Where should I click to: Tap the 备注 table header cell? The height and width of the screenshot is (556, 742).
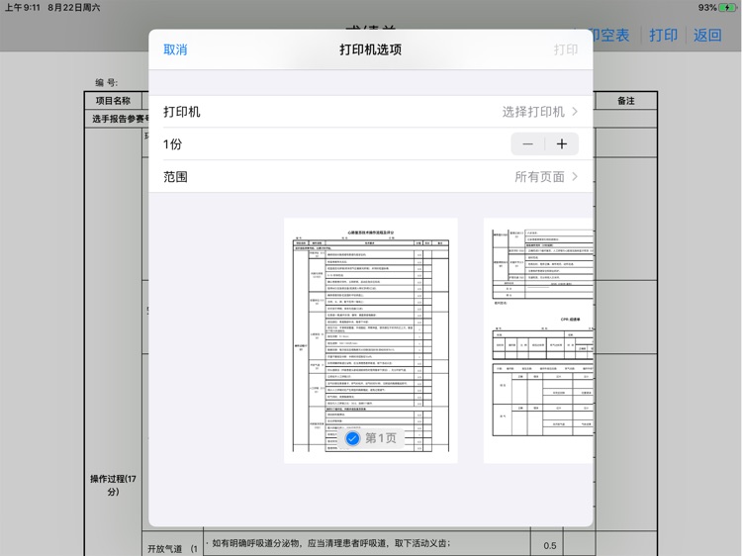point(625,100)
